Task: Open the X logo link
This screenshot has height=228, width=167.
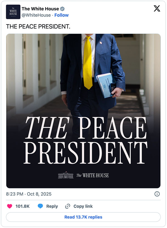Action: 157,9
